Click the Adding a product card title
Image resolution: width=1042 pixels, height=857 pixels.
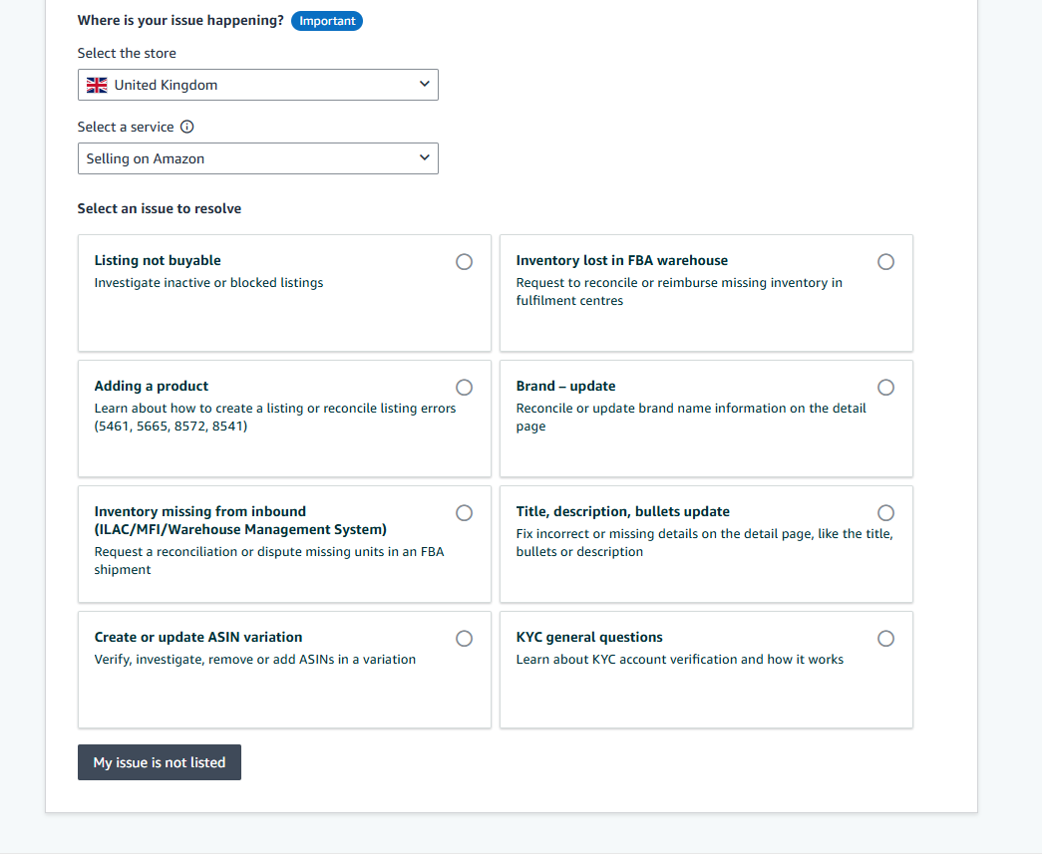point(152,386)
